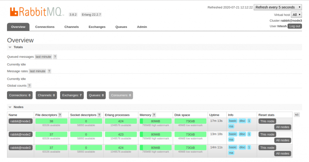This screenshot has height=162, width=309.
Task: Click the 3.8.2 version label
Action: tap(73, 14)
